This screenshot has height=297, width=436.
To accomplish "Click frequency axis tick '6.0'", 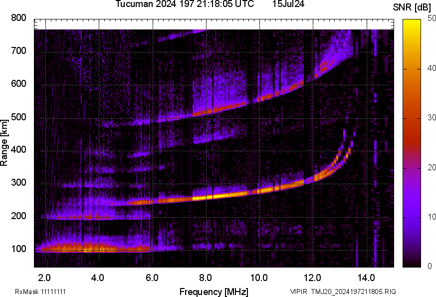I will (152, 278).
